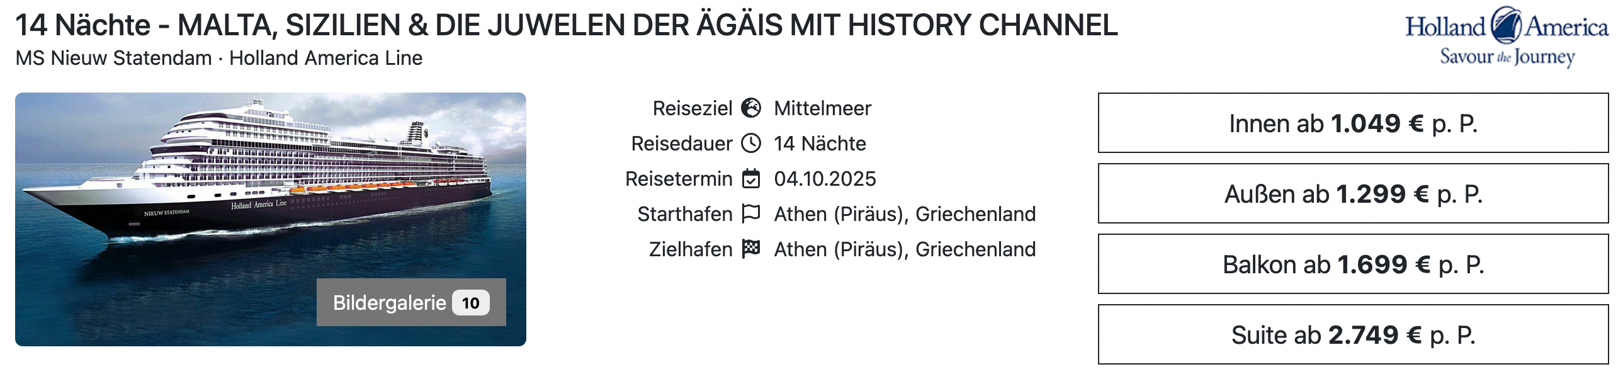Click the clock icon beside Reisedauer
The height and width of the screenshot is (374, 1623).
pyautogui.click(x=751, y=144)
